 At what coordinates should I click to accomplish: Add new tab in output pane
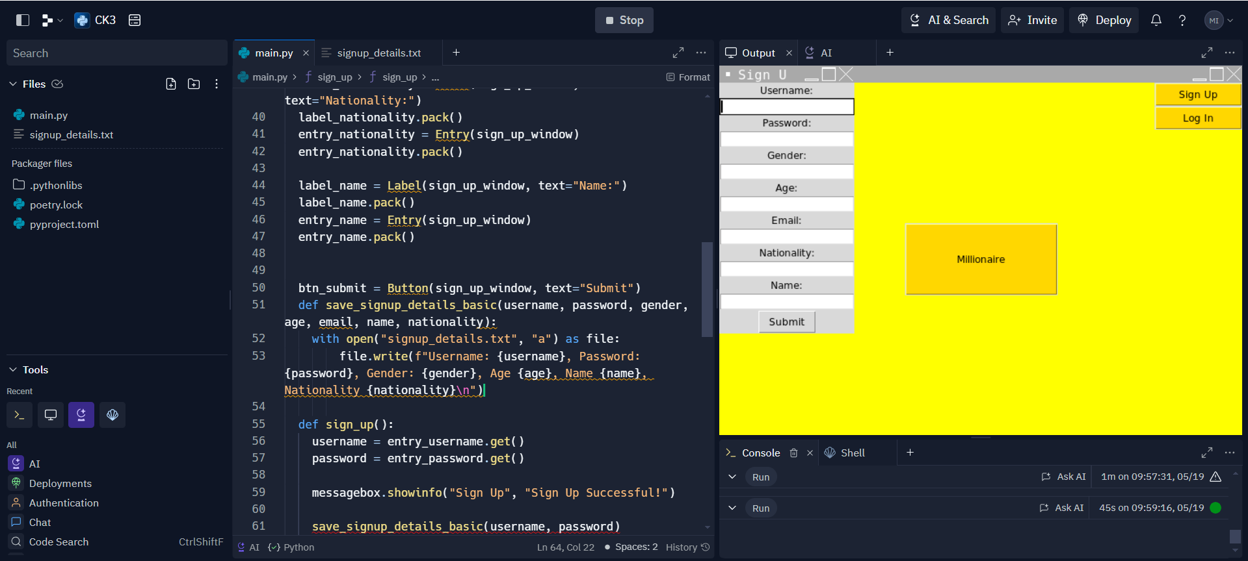coord(890,53)
